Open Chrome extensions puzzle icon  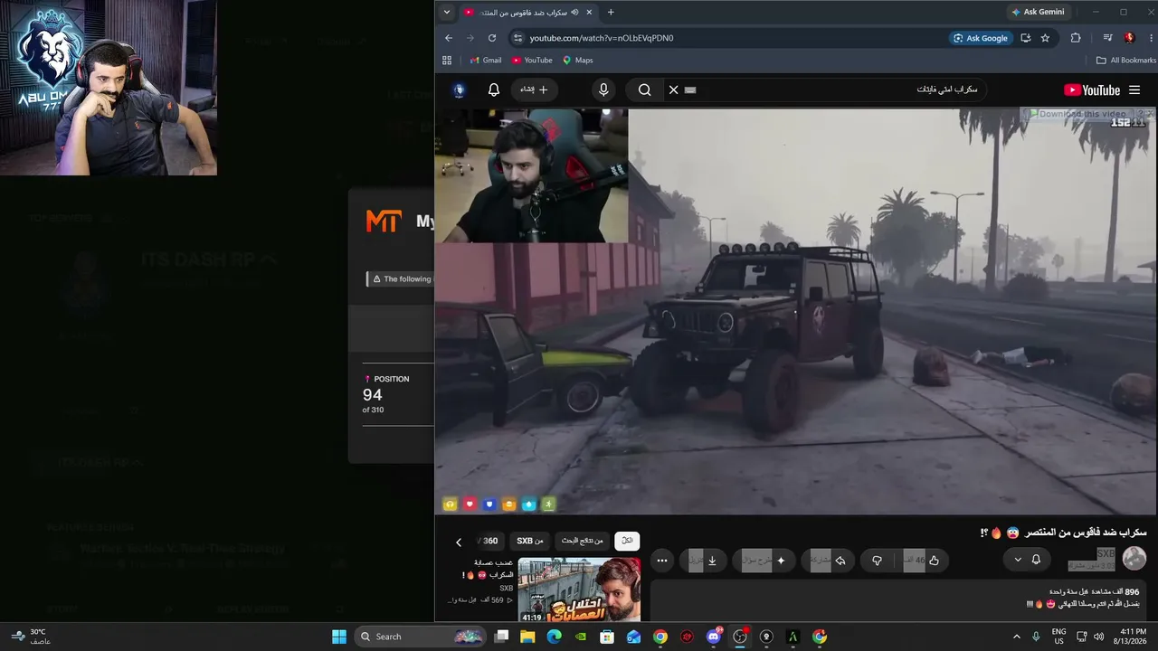tap(1076, 38)
